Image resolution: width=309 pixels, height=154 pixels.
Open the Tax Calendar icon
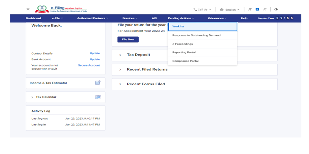[x=98, y=97]
